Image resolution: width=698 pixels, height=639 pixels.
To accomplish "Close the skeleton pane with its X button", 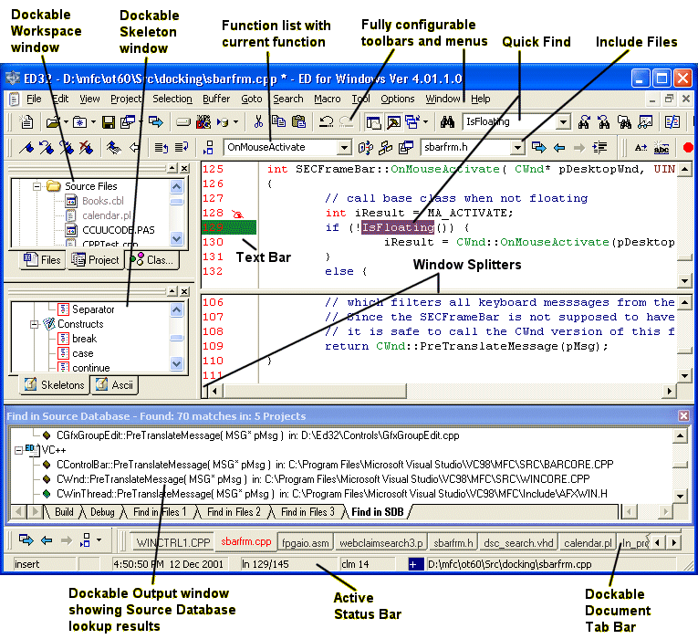I will pos(184,291).
